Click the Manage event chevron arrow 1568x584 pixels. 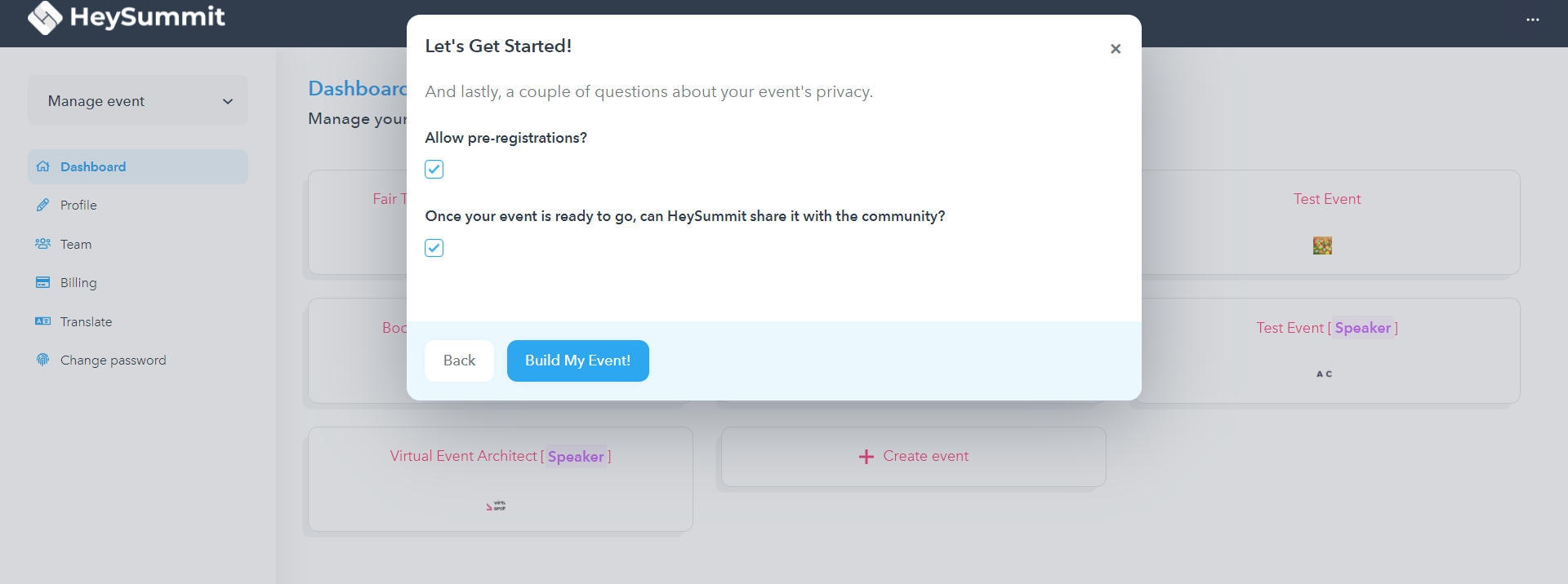pos(228,101)
